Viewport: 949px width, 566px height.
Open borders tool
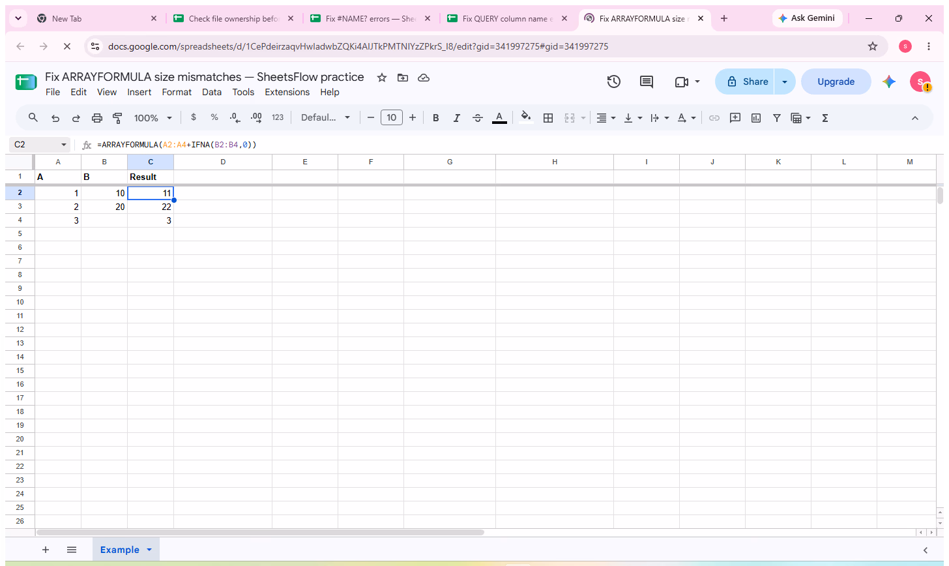(548, 118)
